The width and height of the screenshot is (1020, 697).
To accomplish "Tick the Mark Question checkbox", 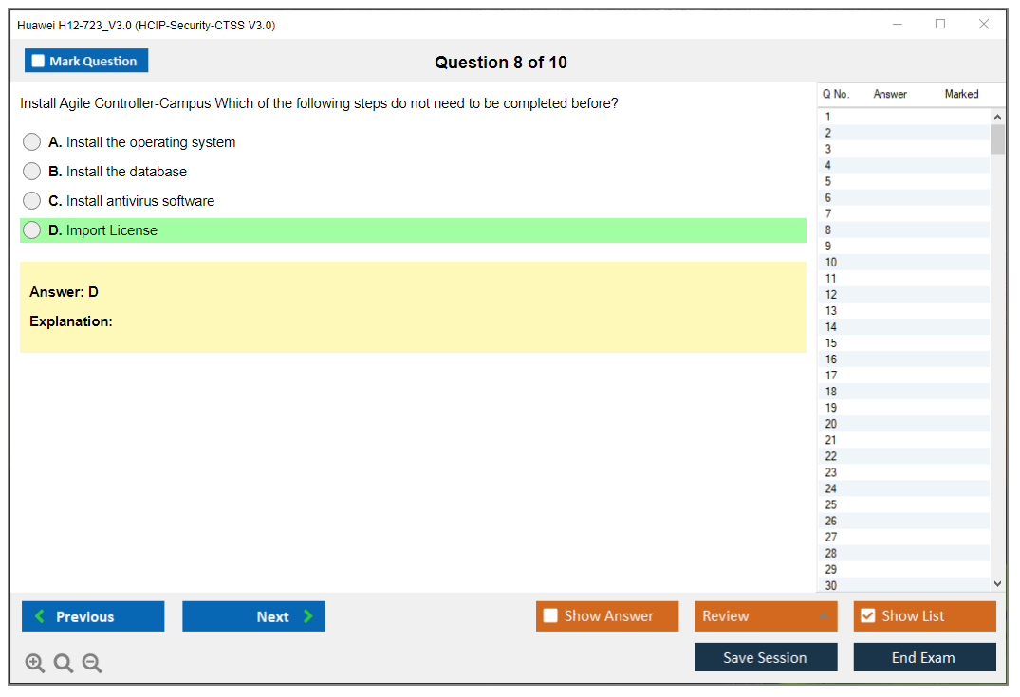I will pos(38,61).
